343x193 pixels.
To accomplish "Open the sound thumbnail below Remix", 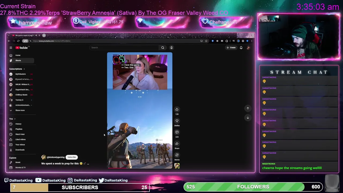I will pyautogui.click(x=177, y=166).
